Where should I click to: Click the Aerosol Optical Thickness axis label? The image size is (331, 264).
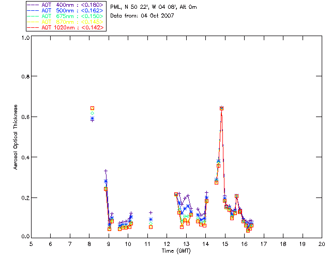click(x=15, y=137)
